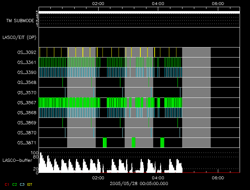Click the top axis 02:00 label
The image size is (250, 190).
[x=98, y=4]
